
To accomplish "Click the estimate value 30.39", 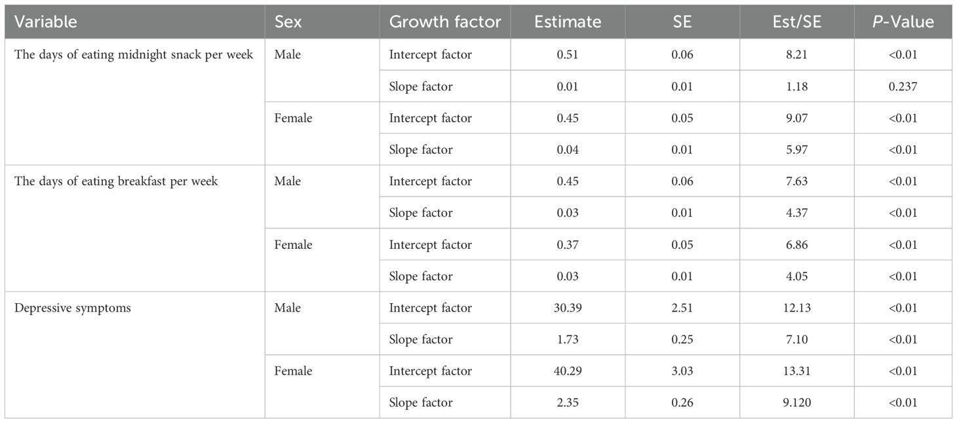I will point(568,308).
